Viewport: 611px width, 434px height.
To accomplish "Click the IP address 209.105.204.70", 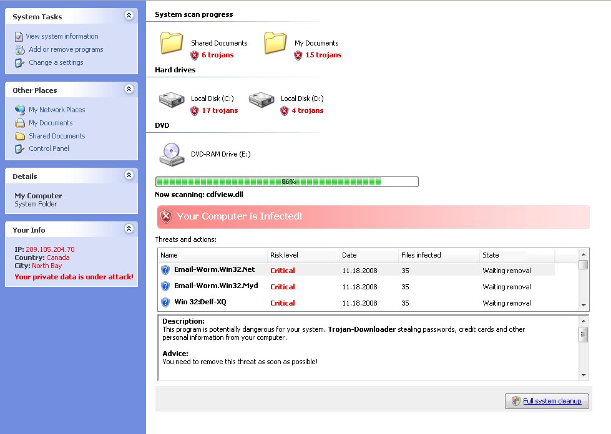I will pyautogui.click(x=50, y=249).
